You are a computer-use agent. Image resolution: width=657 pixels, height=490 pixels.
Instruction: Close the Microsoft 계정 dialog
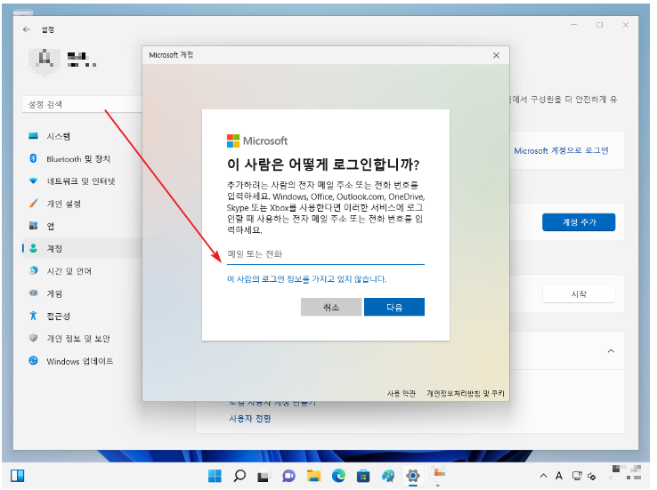(x=496, y=55)
